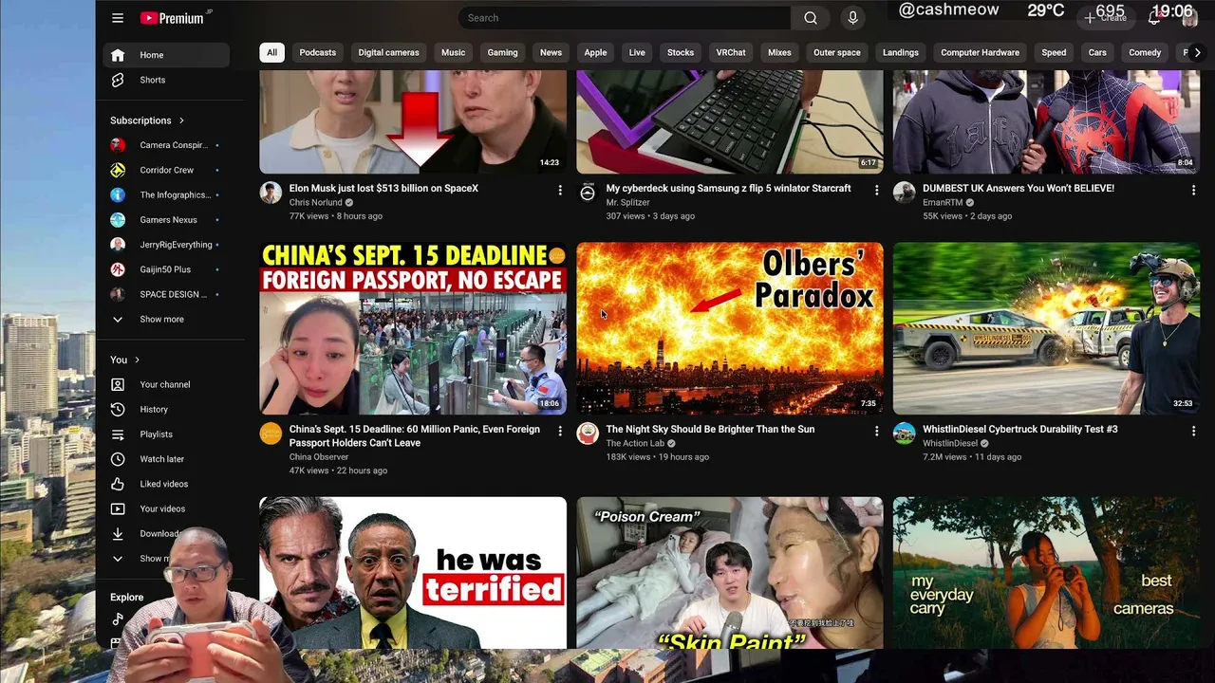1215x683 pixels.
Task: Click China Observer avatar beside video title
Action: (x=271, y=434)
